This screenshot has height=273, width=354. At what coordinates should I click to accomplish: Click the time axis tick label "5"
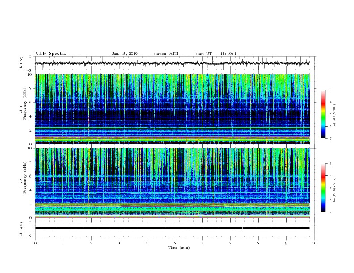point(175,243)
